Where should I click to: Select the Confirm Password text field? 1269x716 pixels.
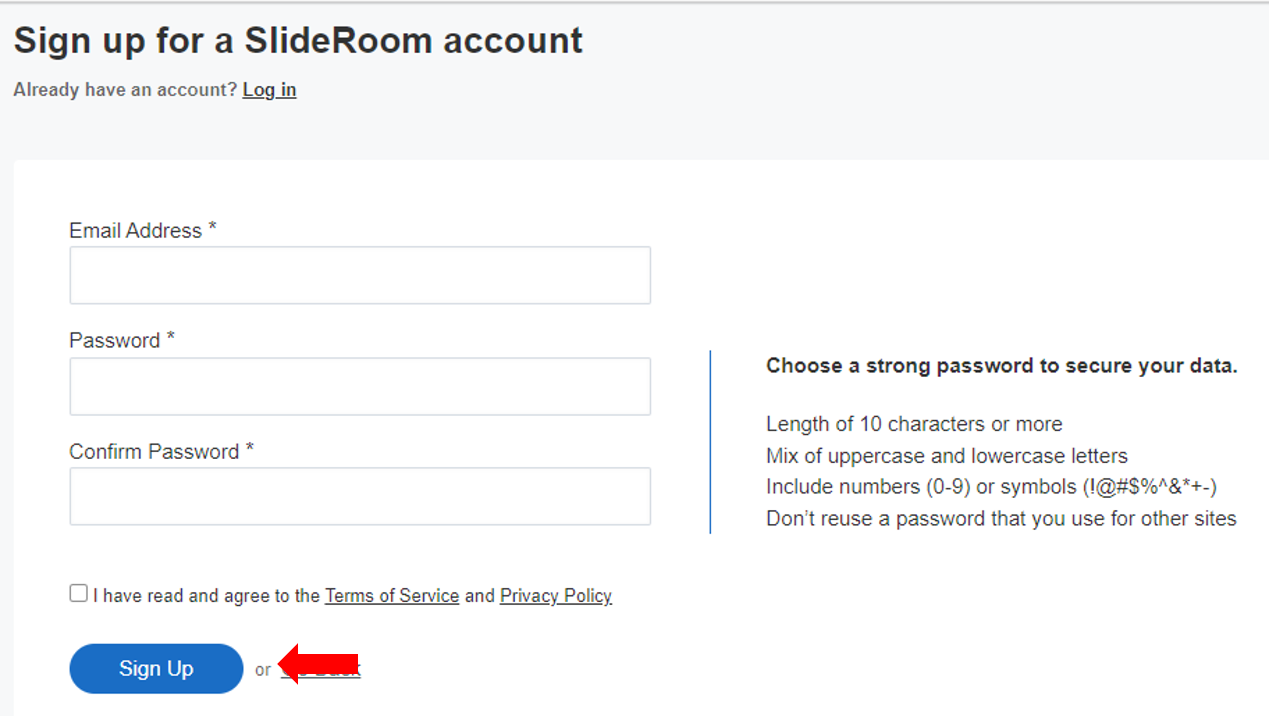coord(360,496)
